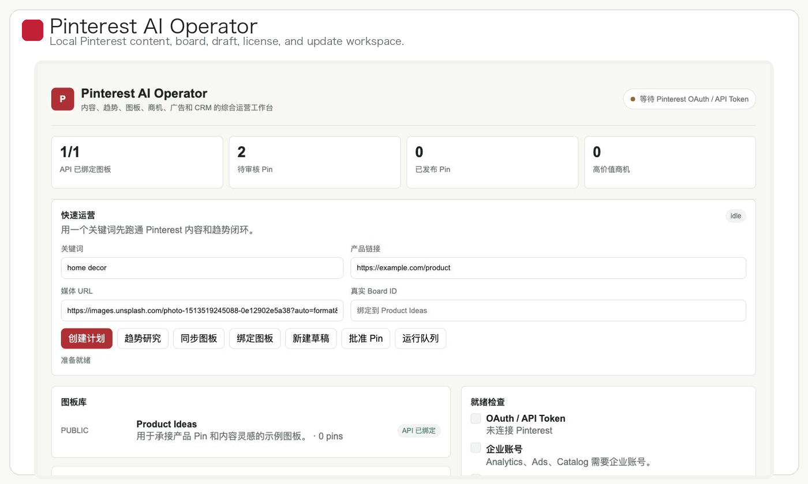The image size is (808, 484).
Task: Click the API 已绑定图板 stat card
Action: coord(137,162)
